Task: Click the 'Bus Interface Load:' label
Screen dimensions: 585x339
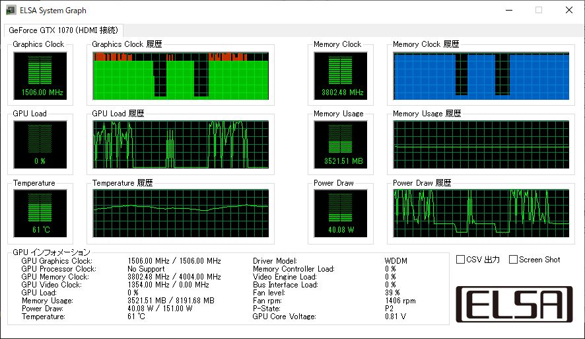Action: pos(285,285)
